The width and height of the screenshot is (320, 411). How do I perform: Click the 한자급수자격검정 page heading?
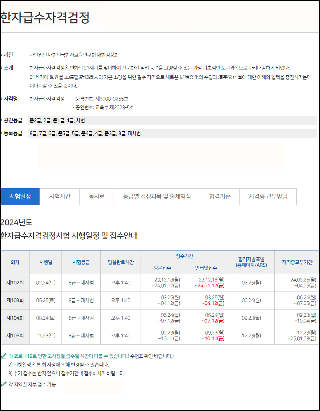tap(45, 18)
